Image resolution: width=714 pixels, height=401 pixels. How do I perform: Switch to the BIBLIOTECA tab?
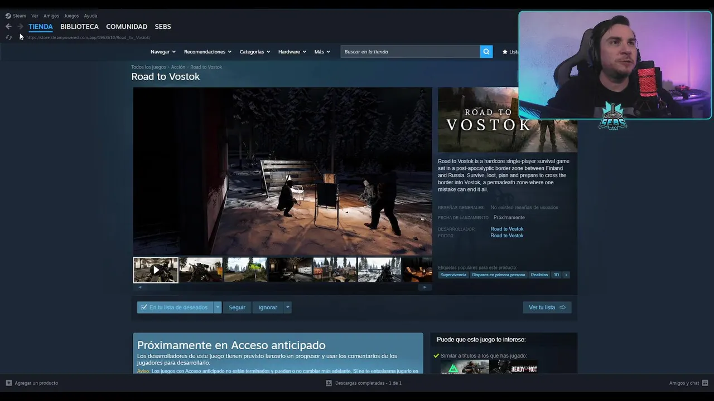coord(79,27)
